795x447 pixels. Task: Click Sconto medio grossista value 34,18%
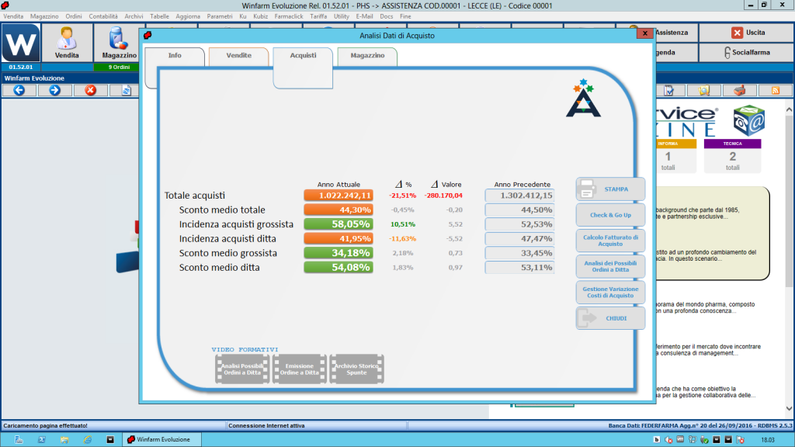coord(338,253)
